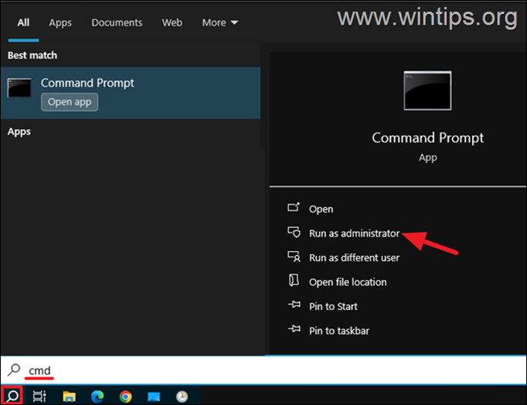The width and height of the screenshot is (527, 405).
Task: Click the large Command Prompt preview icon
Action: click(x=427, y=90)
